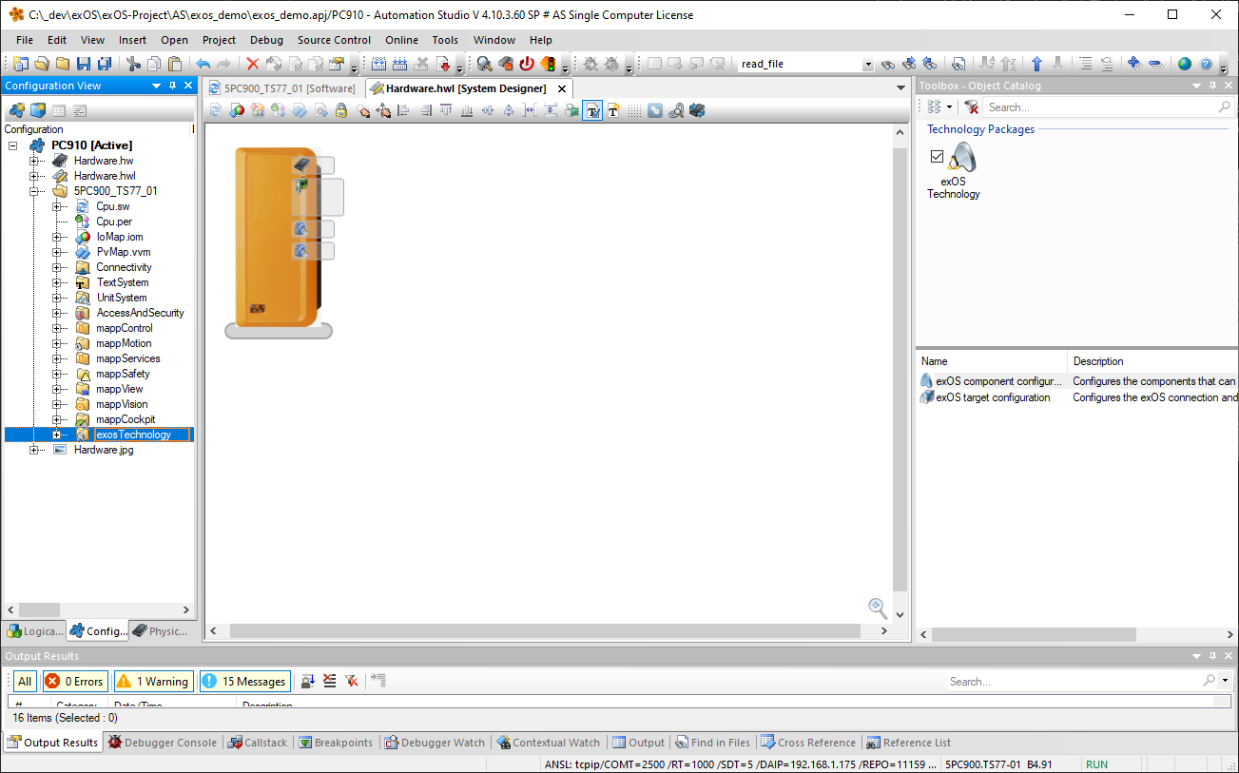Click the padlock icon in System Designer toolbar
The width and height of the screenshot is (1239, 773).
pos(340,110)
